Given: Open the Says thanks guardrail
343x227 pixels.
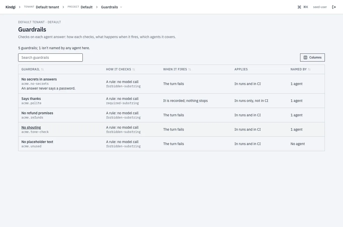Looking at the screenshot, I should (31, 99).
